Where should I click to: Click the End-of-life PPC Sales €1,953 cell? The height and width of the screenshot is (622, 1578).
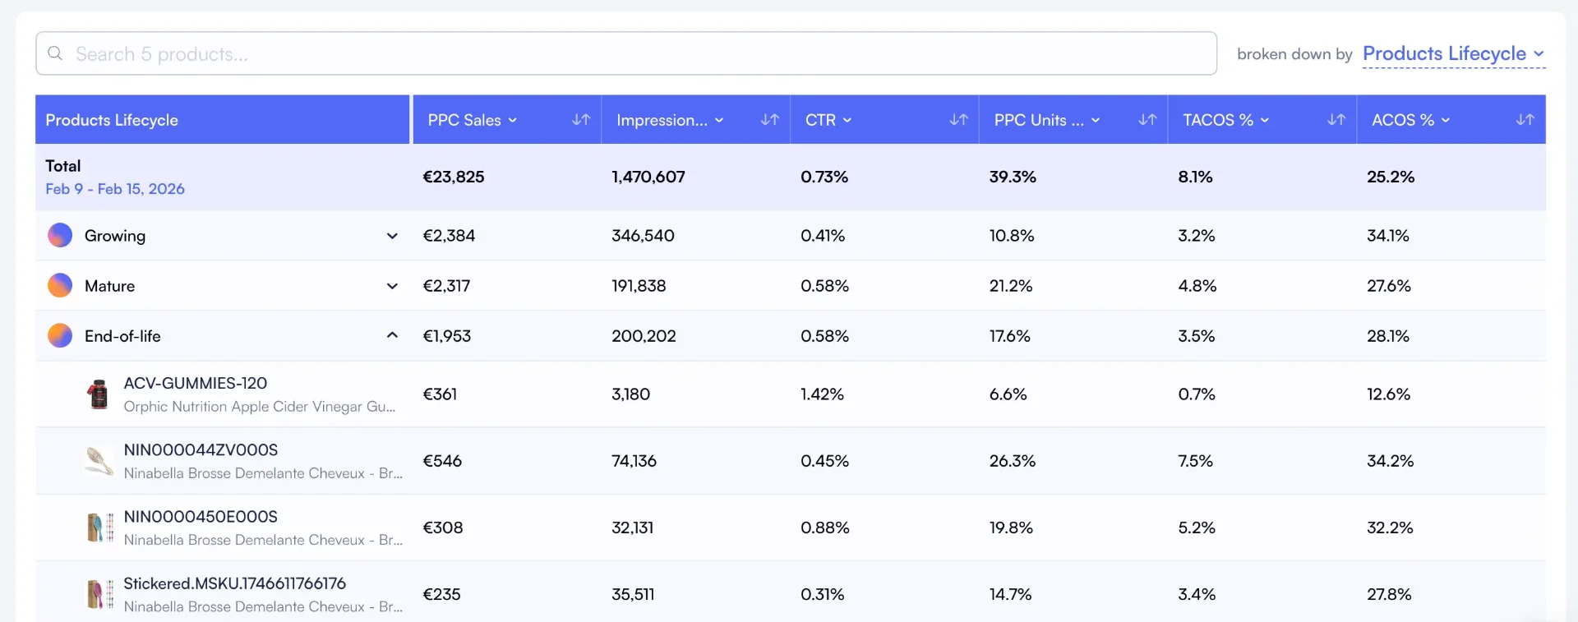pyautogui.click(x=446, y=336)
